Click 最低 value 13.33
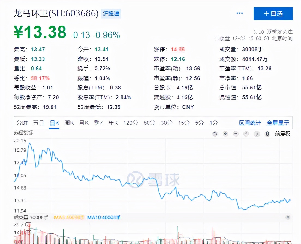The height and width of the screenshot is (244, 301). click(x=38, y=59)
